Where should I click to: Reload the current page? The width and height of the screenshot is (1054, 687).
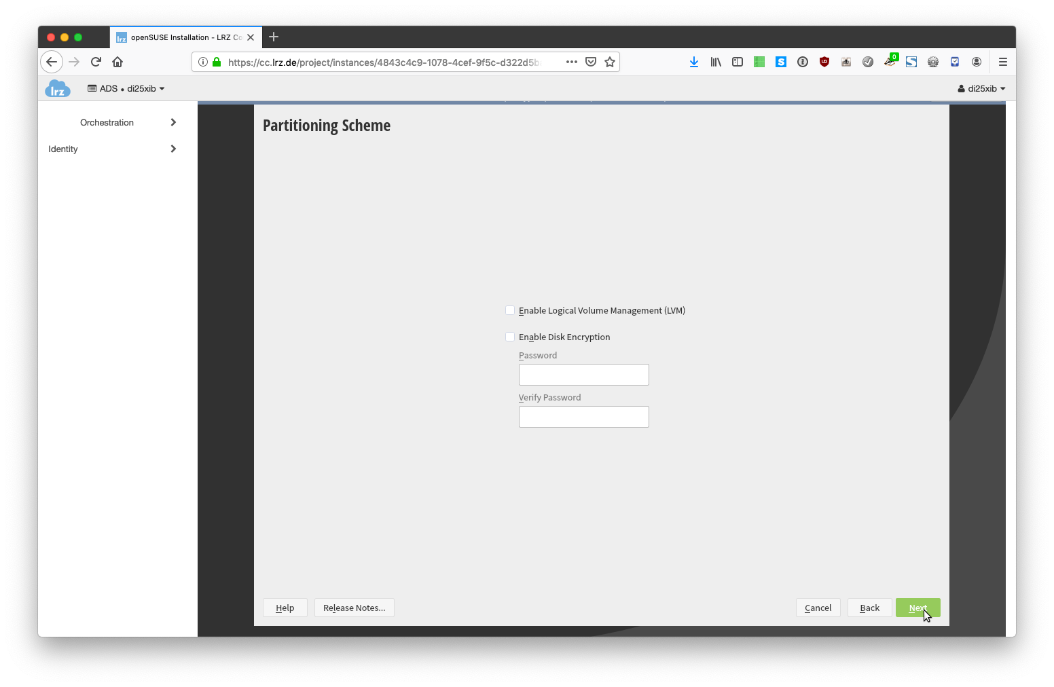coord(96,62)
